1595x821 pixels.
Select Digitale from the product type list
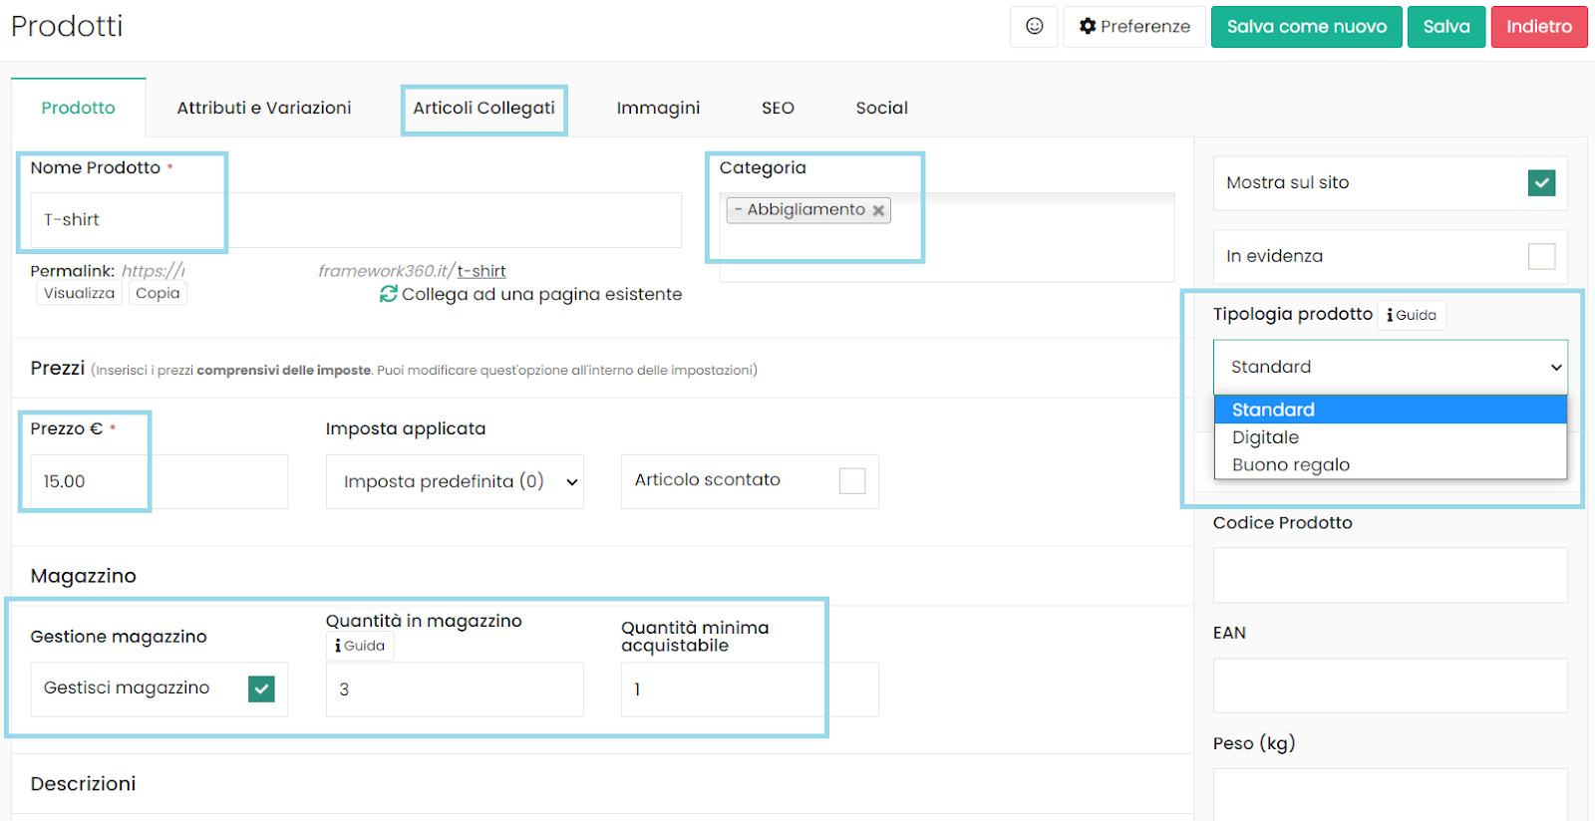coord(1265,437)
